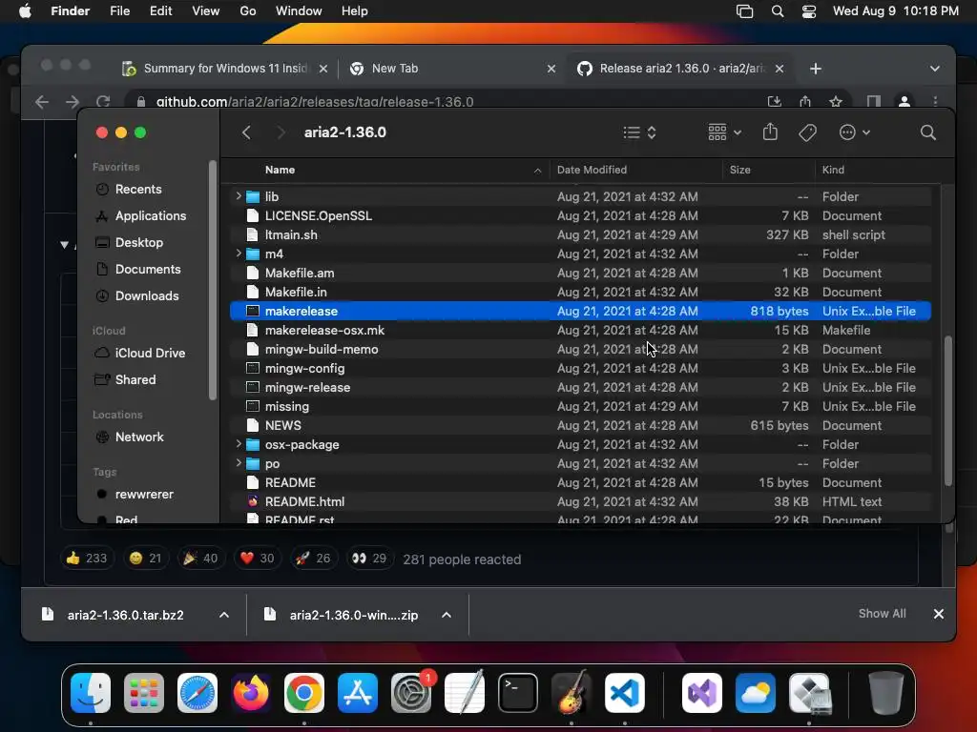This screenshot has height=732, width=977.
Task: Open the group-by options menu in Finder
Action: (x=725, y=132)
